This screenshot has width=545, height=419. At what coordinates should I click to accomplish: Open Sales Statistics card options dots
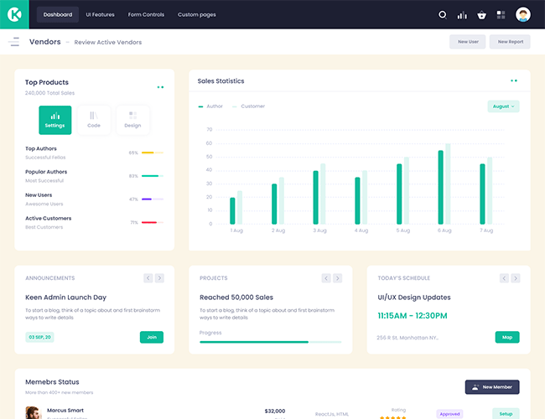pos(514,80)
